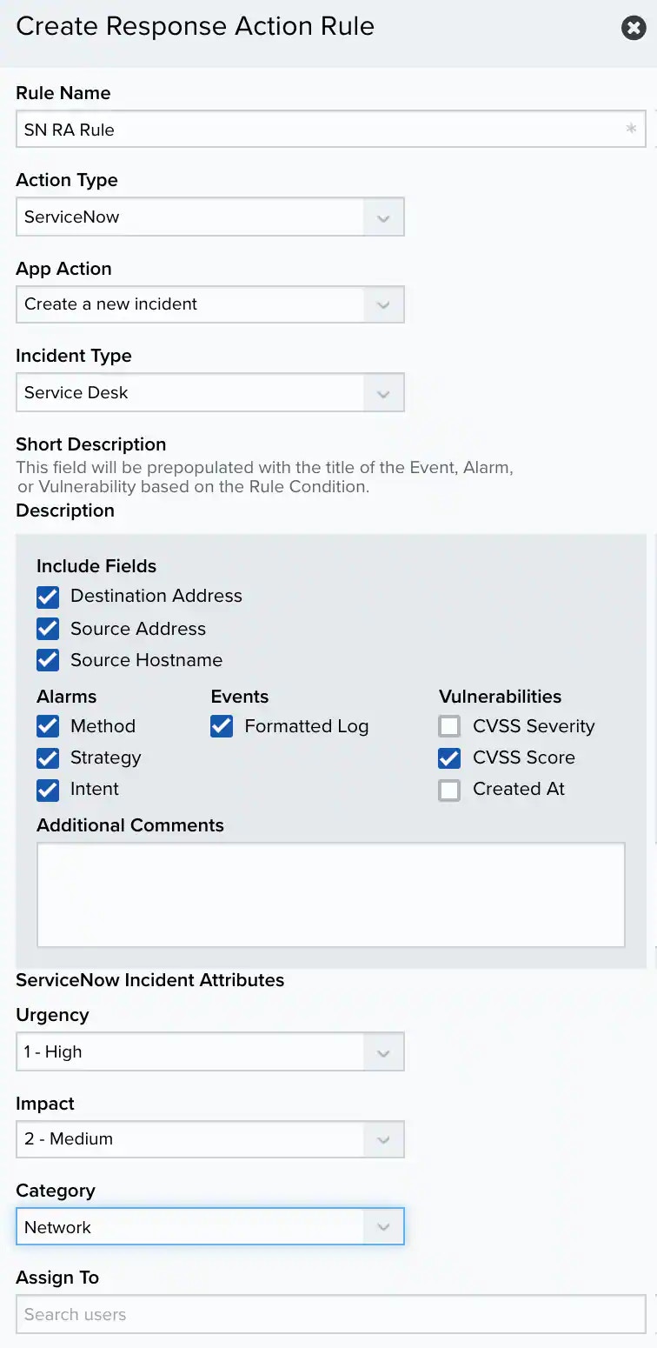This screenshot has height=1348, width=657.
Task: Click the Vulnerabilities column heading
Action: click(x=500, y=697)
